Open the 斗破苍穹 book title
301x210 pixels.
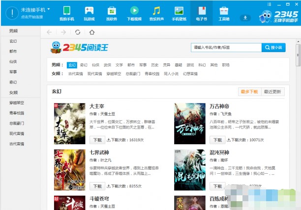click(99, 199)
